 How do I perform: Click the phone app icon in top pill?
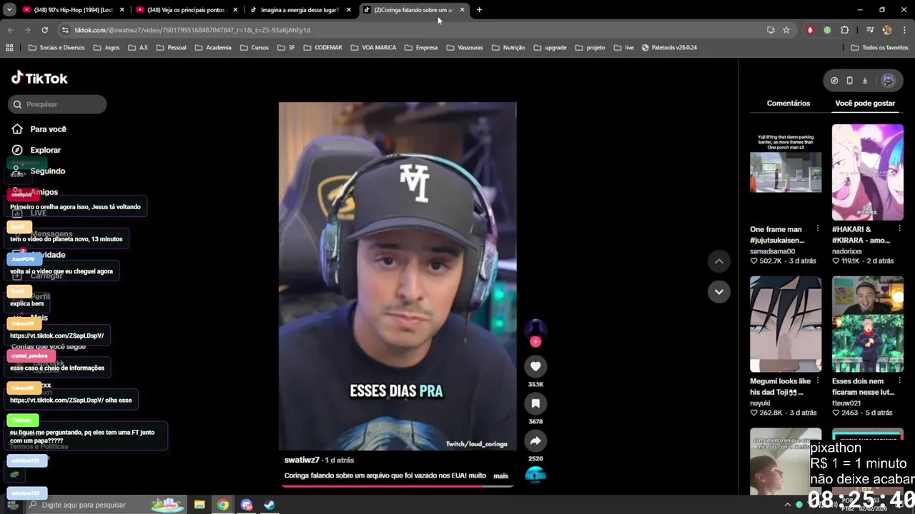[849, 81]
